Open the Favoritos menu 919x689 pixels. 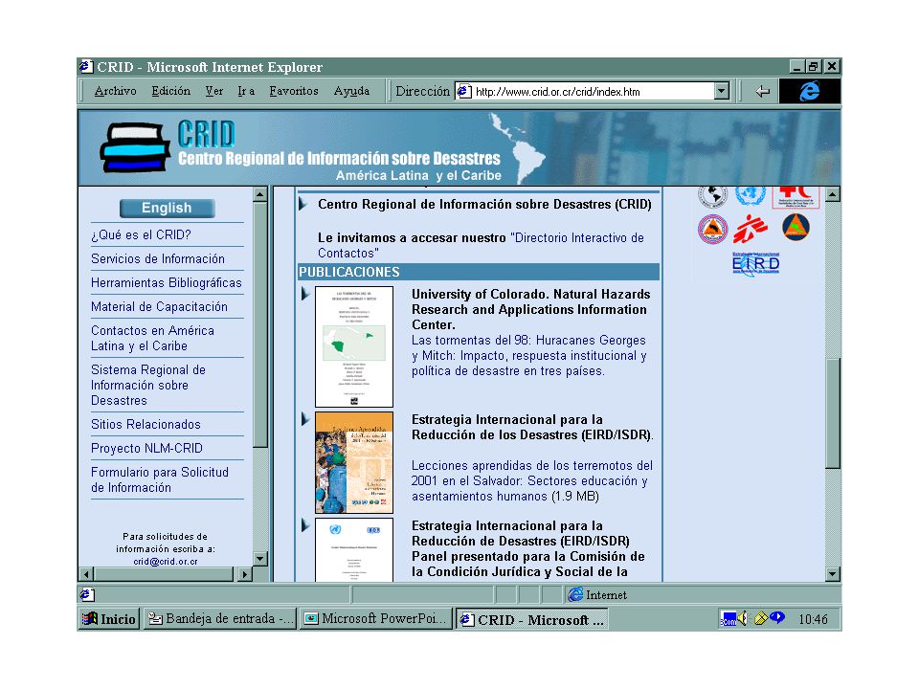tap(294, 91)
